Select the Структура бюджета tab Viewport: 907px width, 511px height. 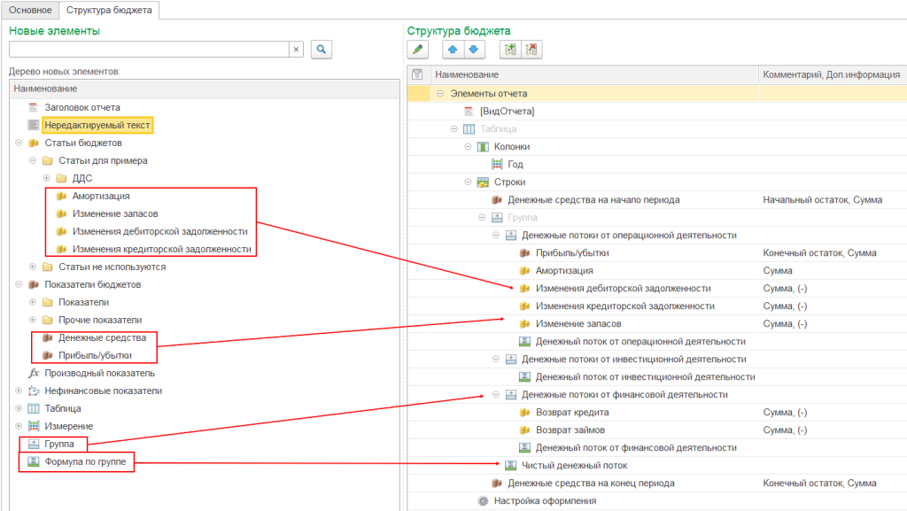tap(109, 10)
